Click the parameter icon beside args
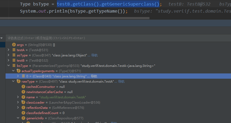Screen dimensions: 231x123 14,45
